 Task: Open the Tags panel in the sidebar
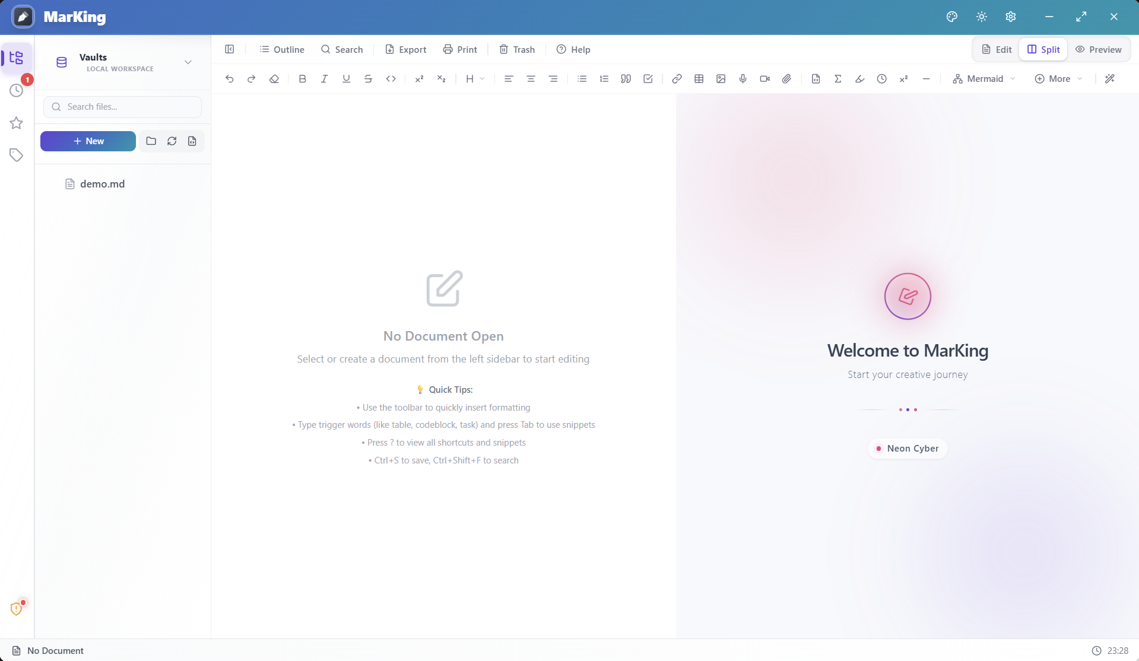16,155
